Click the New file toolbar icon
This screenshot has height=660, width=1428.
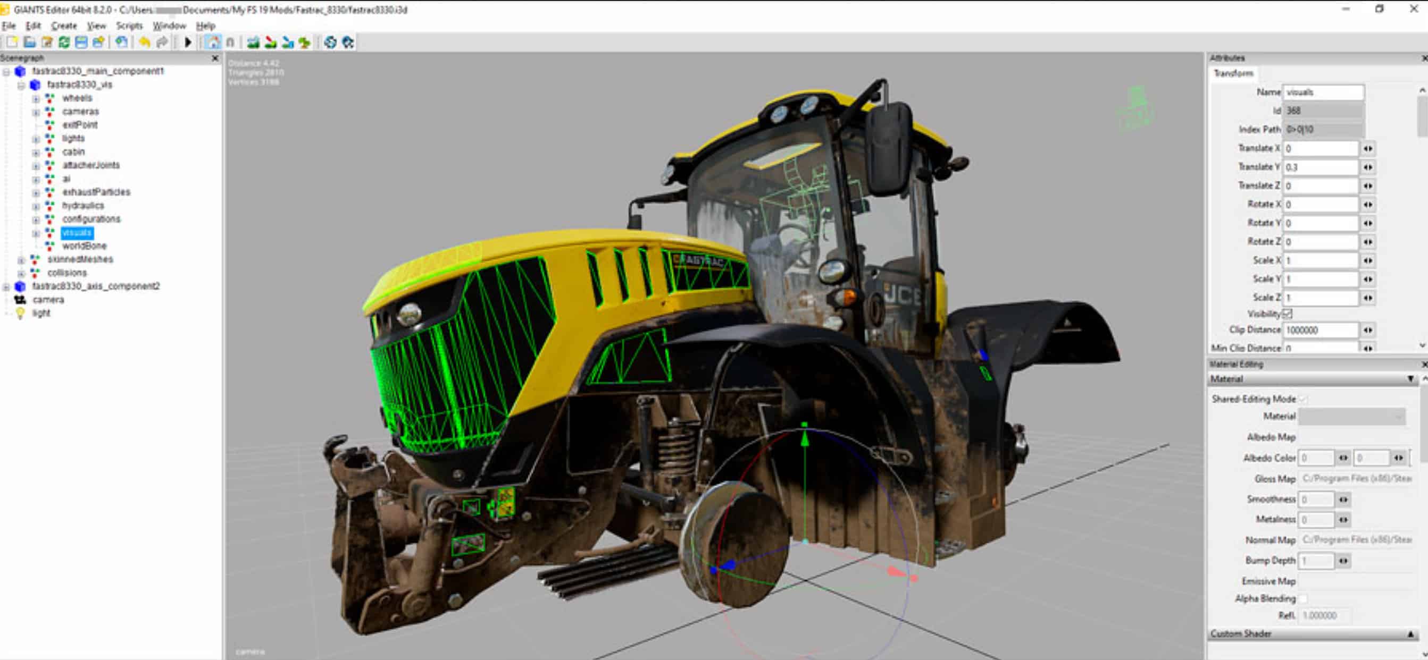coord(12,42)
